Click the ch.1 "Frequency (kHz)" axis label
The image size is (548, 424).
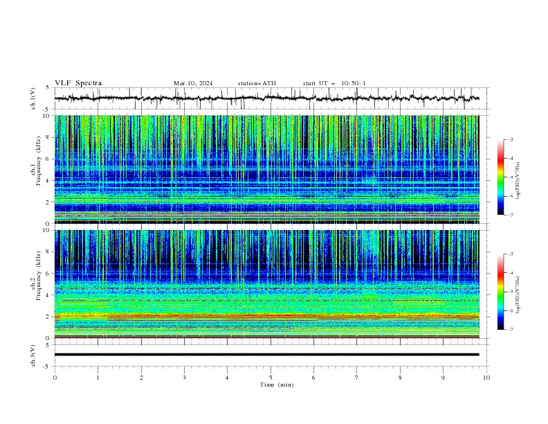[x=39, y=161]
